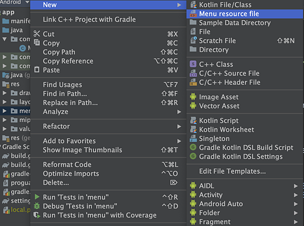Click the Vector Asset android icon
The height and width of the screenshot is (226, 304).
(193, 105)
